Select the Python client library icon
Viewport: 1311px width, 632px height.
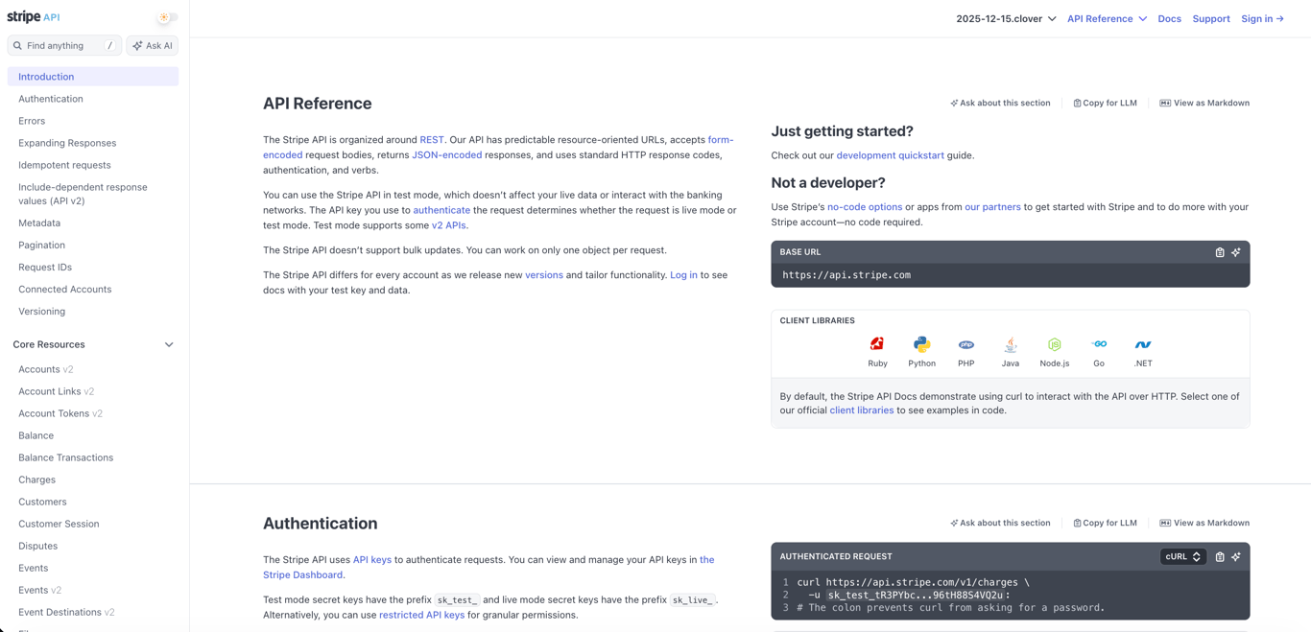[x=921, y=345]
